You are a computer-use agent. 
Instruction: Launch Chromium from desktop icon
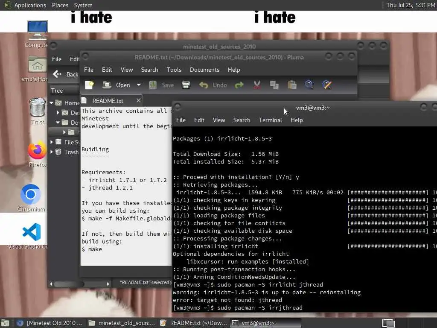pyautogui.click(x=31, y=198)
